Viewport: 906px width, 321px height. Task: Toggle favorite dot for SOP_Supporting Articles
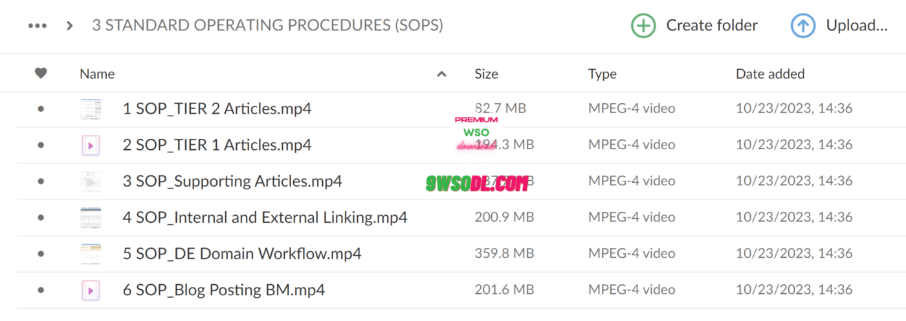click(x=41, y=181)
